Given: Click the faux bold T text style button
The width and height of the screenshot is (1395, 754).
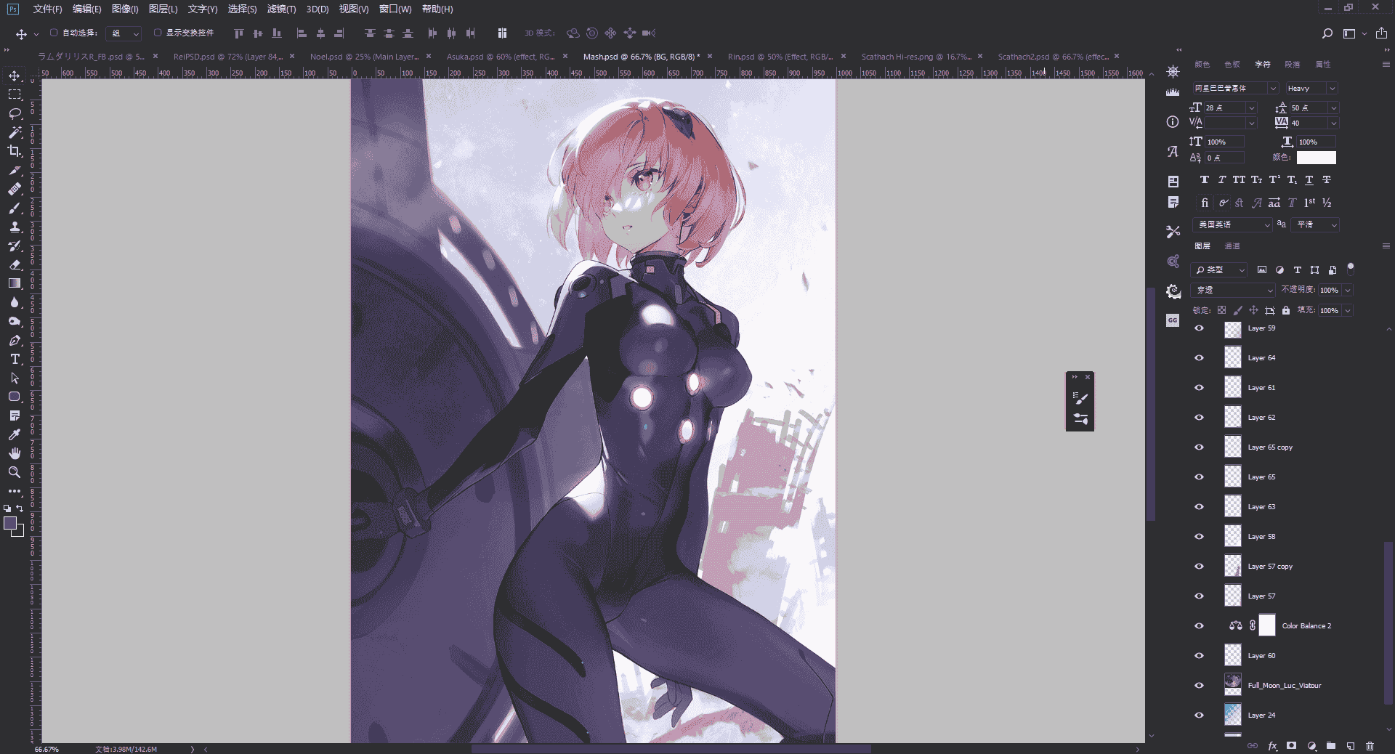Looking at the screenshot, I should 1205,179.
